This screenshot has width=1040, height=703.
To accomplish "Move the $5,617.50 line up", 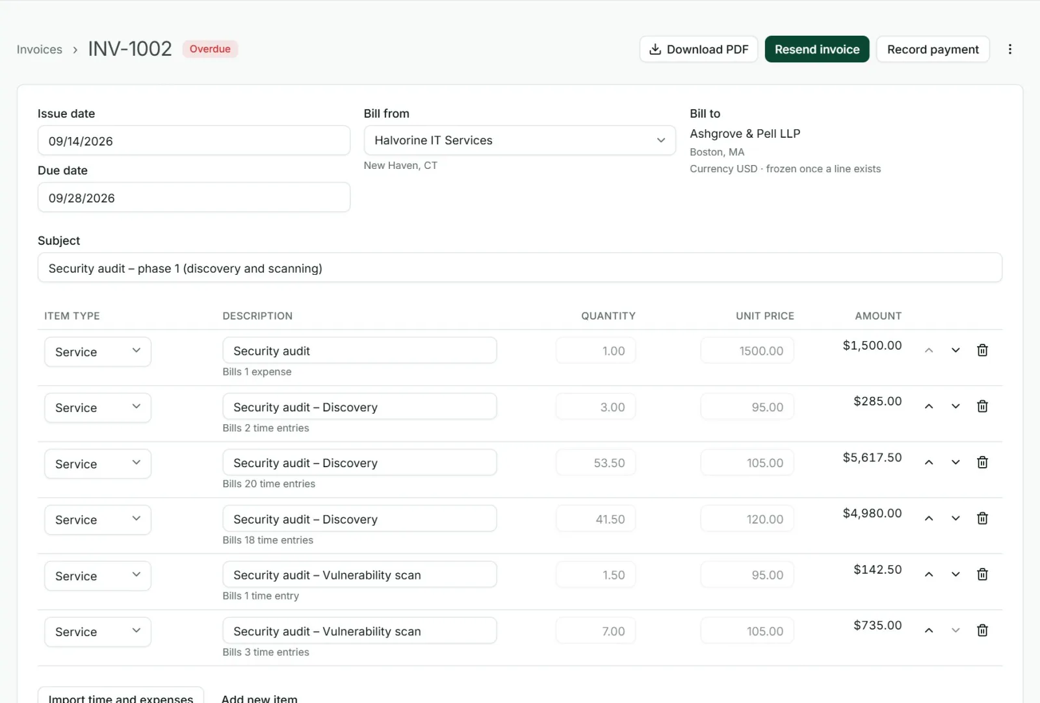I will pyautogui.click(x=929, y=462).
